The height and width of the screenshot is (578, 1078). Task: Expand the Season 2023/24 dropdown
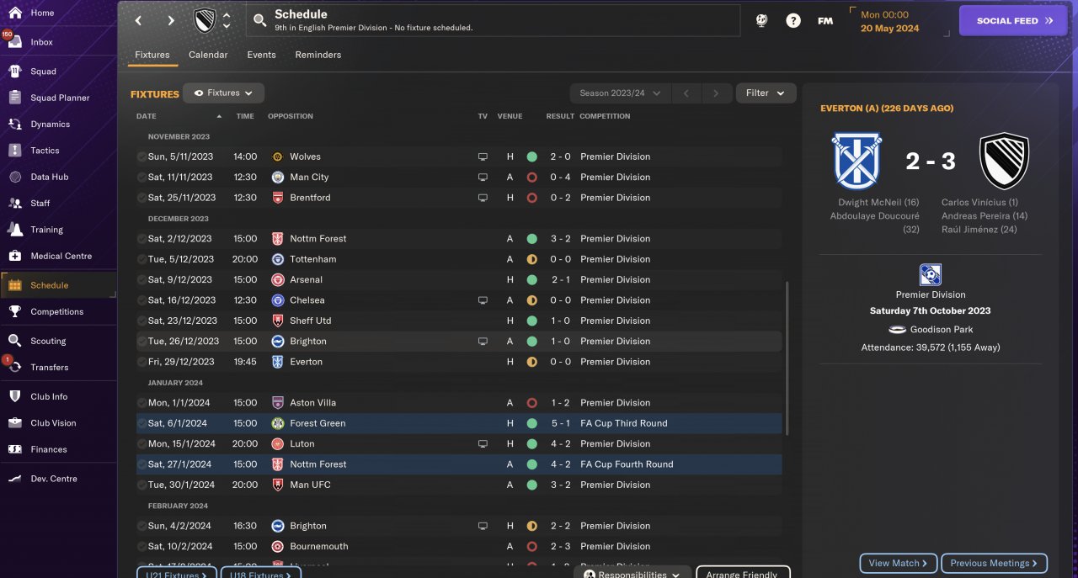(x=621, y=93)
